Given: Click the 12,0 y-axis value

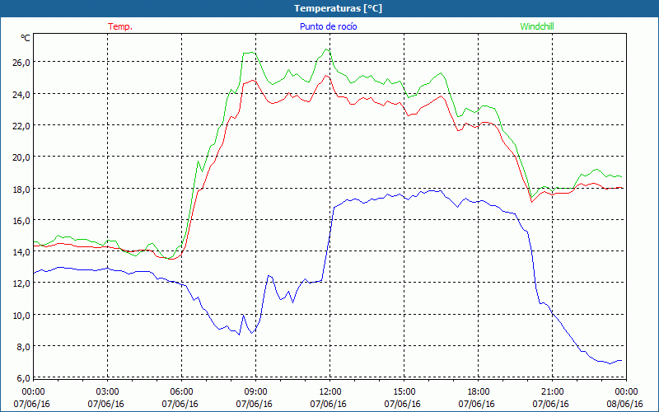Looking at the screenshot, I should point(21,283).
